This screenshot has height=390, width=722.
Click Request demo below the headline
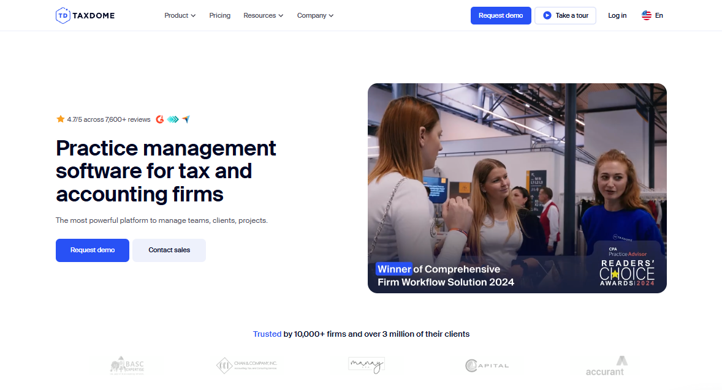(x=93, y=250)
